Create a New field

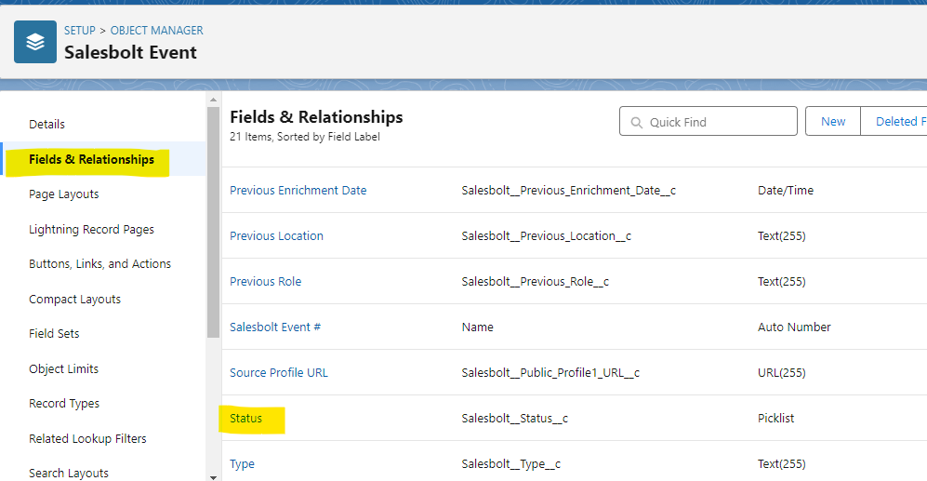click(x=833, y=121)
